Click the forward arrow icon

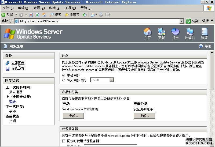(x=21, y=15)
